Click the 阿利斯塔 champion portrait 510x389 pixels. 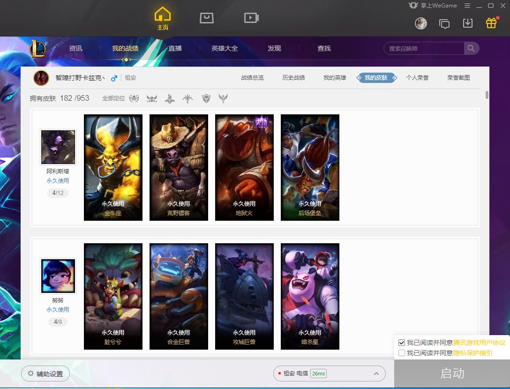click(x=58, y=147)
